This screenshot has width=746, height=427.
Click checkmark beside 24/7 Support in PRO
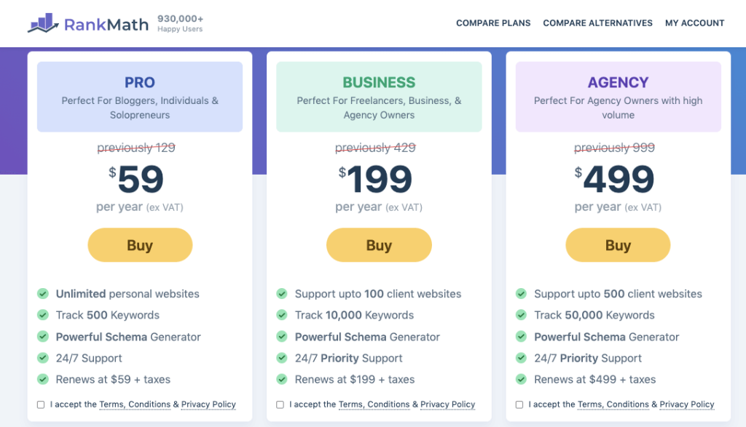click(43, 358)
